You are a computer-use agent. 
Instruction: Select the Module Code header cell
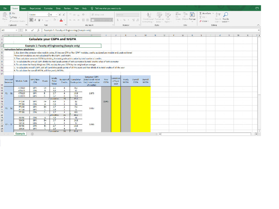click(x=21, y=81)
